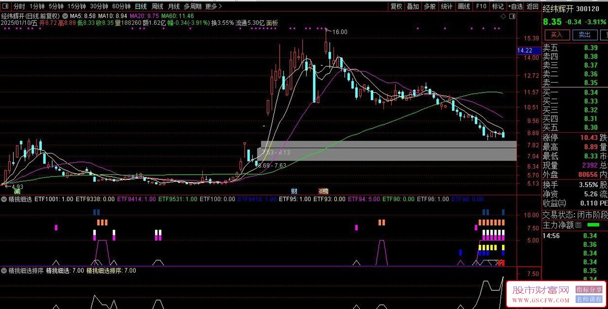Click the 统计 statistics toolbar button
This screenshot has height=309, width=608.
[x=446, y=7]
